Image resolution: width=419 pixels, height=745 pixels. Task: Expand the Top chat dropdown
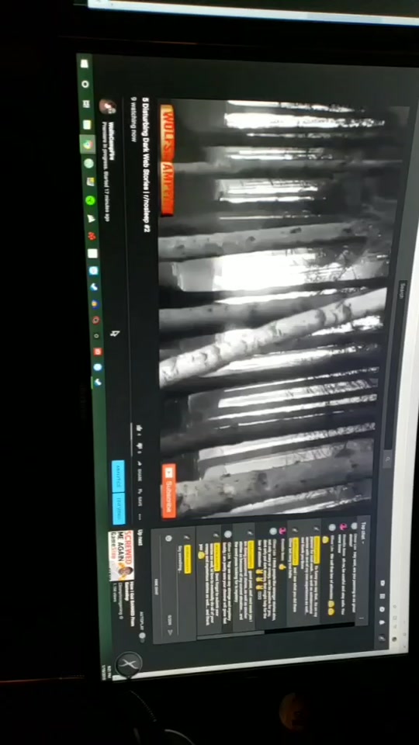click(x=363, y=531)
